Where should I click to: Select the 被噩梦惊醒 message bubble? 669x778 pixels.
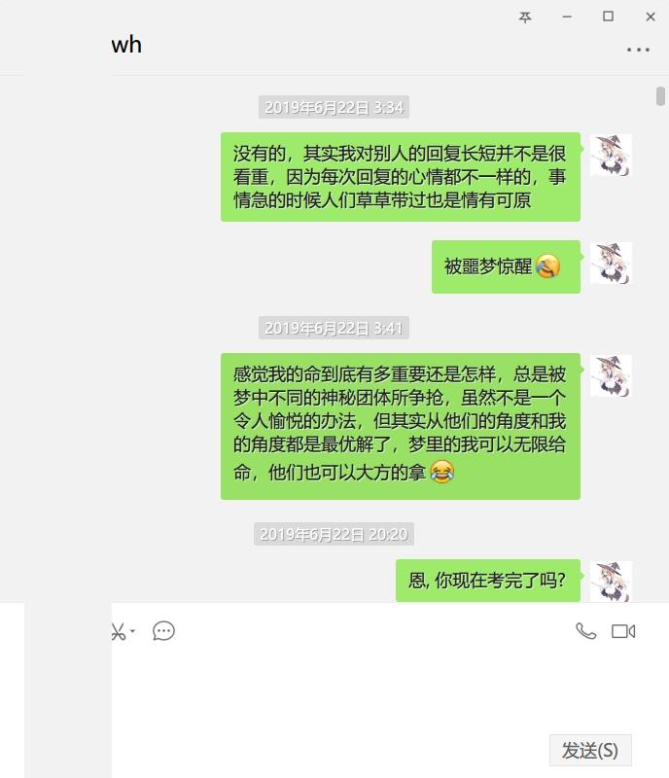[x=506, y=266]
